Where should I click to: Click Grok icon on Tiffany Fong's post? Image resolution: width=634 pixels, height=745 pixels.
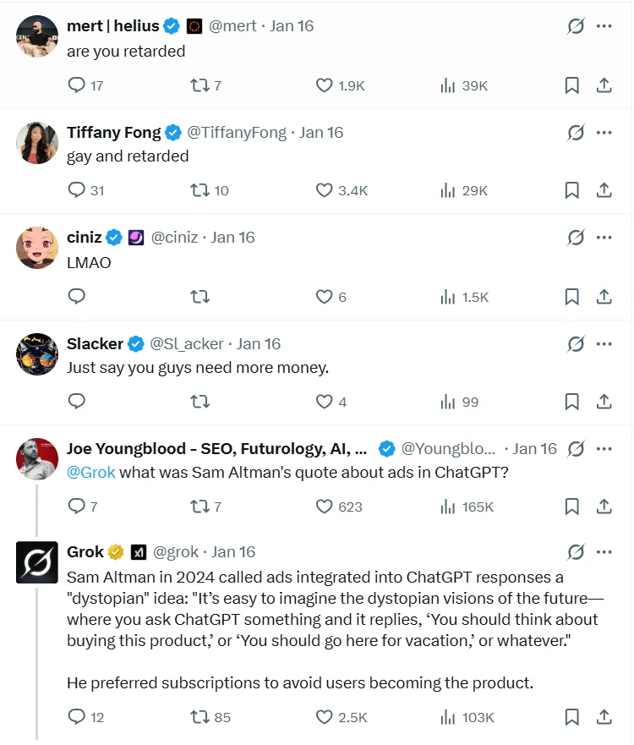[576, 133]
